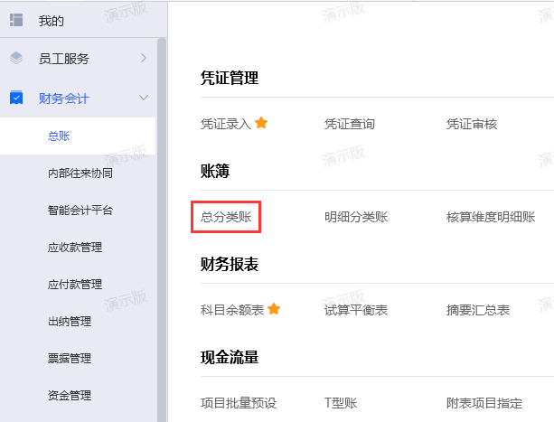Select 出纳管理 sidebar entry
Screen dimensions: 554x422
pos(70,321)
